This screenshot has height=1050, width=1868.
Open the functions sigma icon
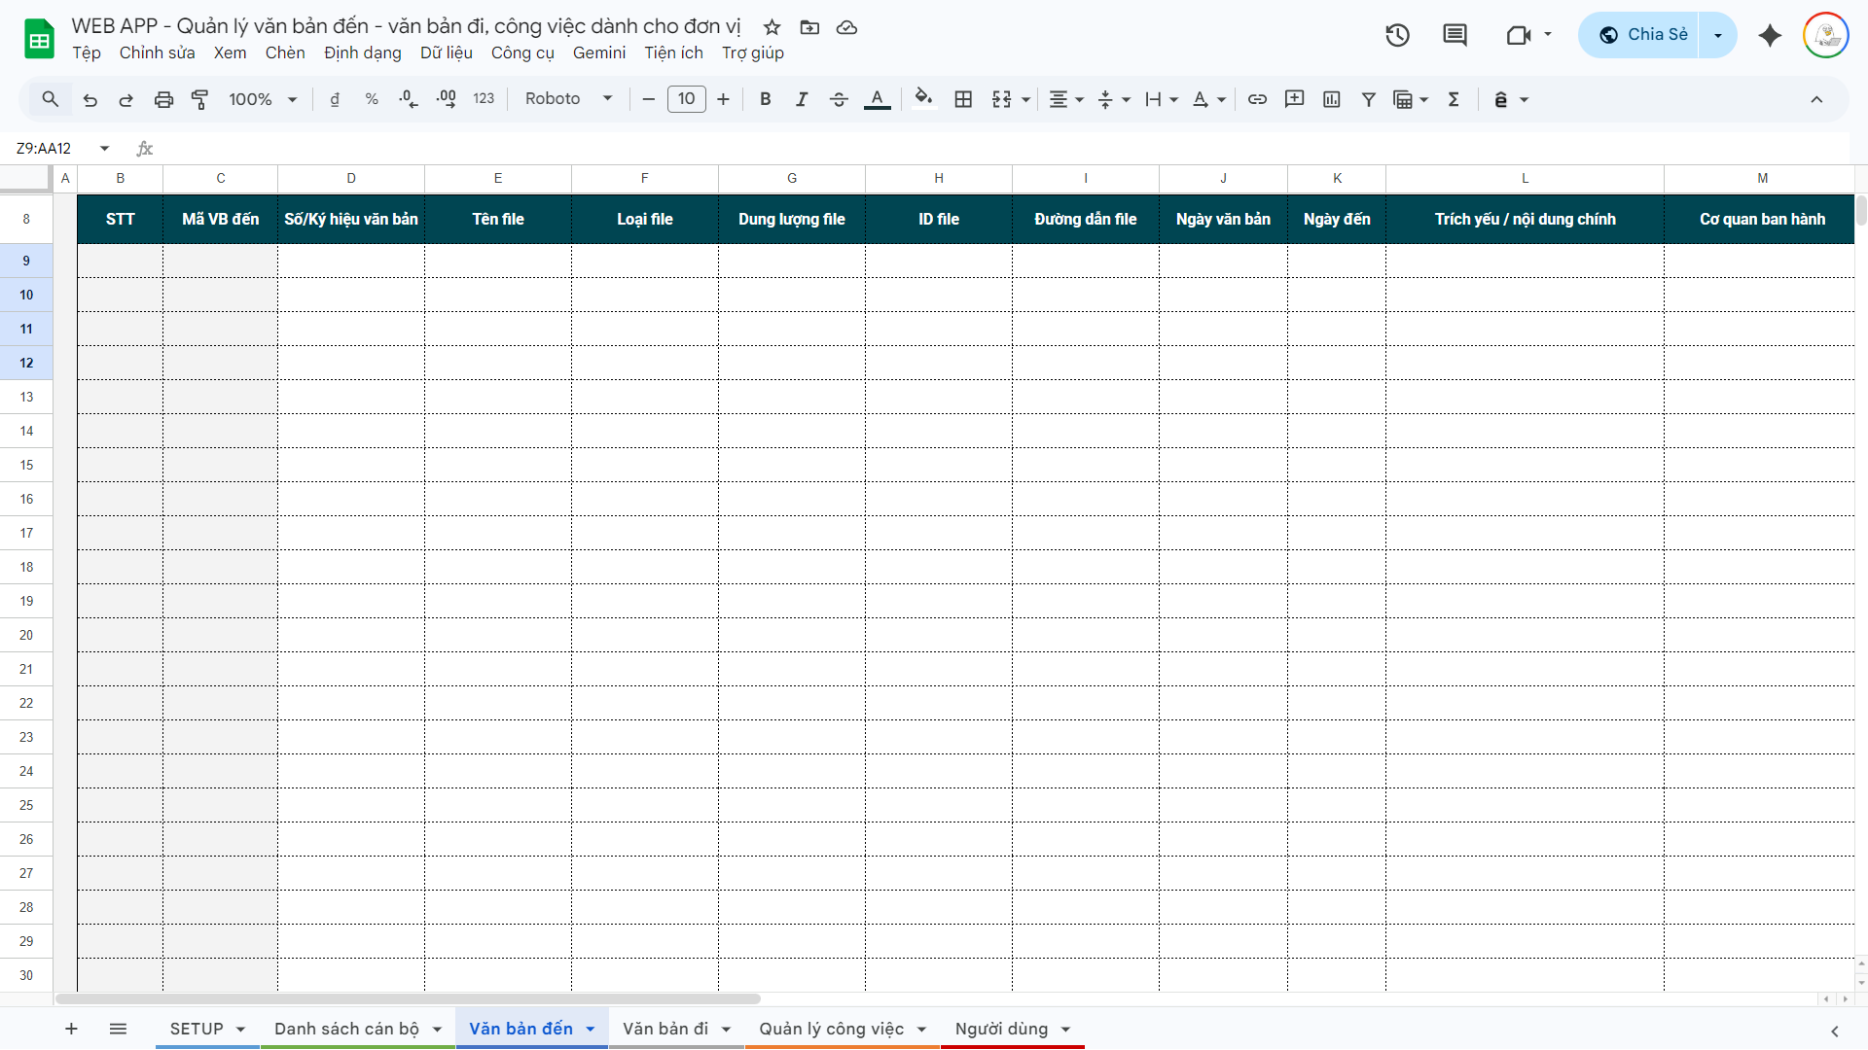(1454, 99)
